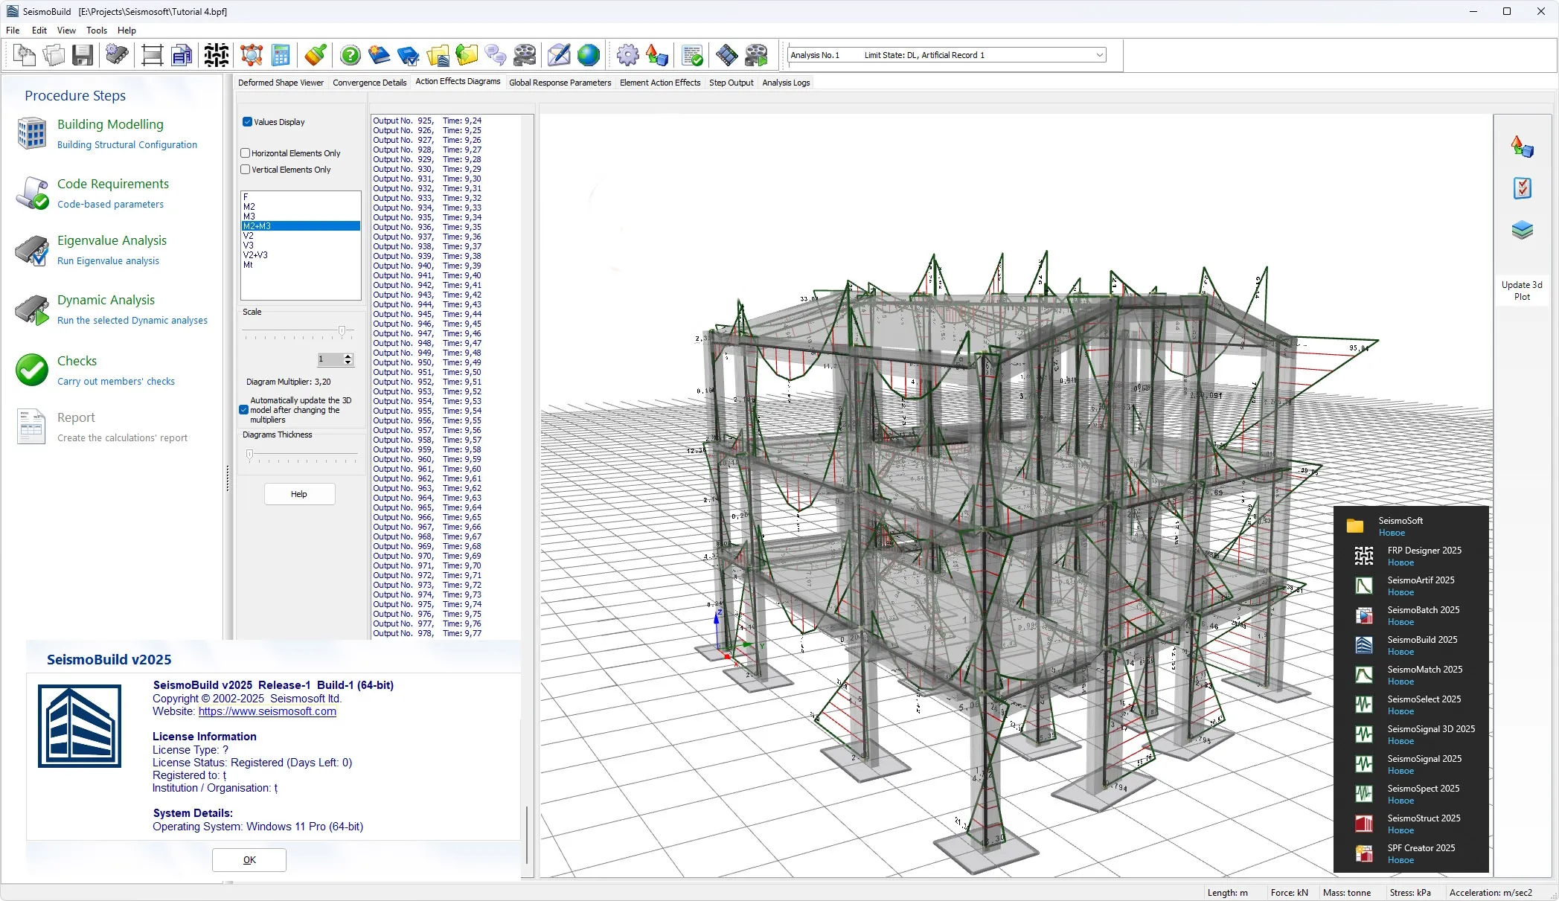
Task: Enable Vertical Elements Only checkbox
Action: [x=245, y=169]
